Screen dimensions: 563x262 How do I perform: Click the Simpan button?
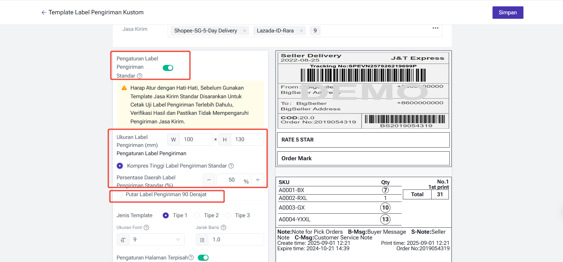507,13
